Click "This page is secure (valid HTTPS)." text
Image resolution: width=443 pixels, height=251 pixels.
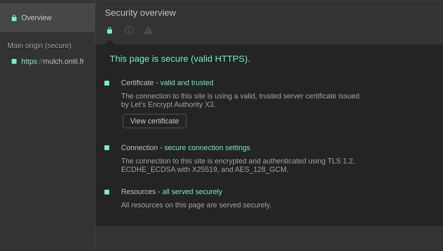coord(180,59)
